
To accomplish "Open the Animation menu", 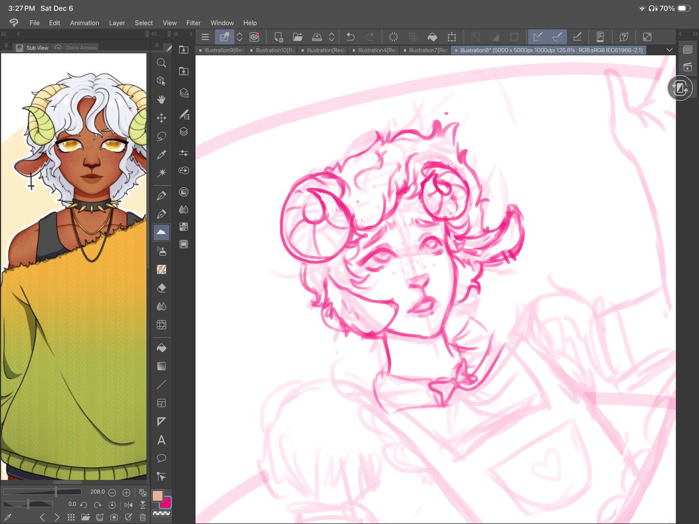I will point(84,23).
